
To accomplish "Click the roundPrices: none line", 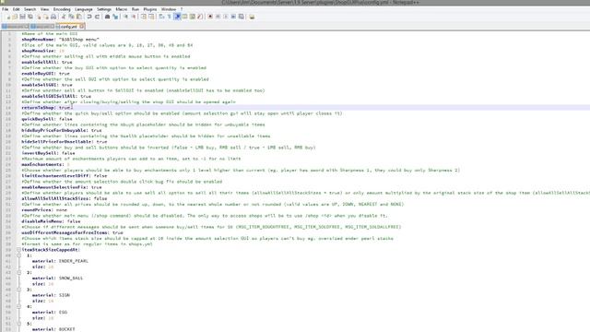I will pyautogui.click(x=44, y=209).
